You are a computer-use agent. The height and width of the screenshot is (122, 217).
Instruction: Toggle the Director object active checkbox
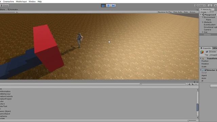tap(207, 52)
